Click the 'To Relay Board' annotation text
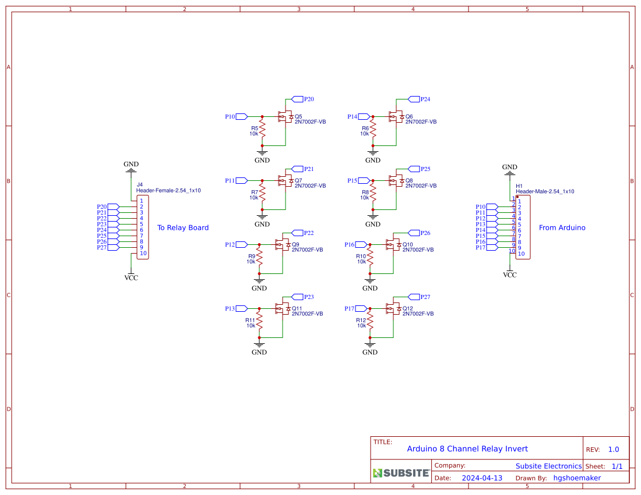 click(182, 227)
